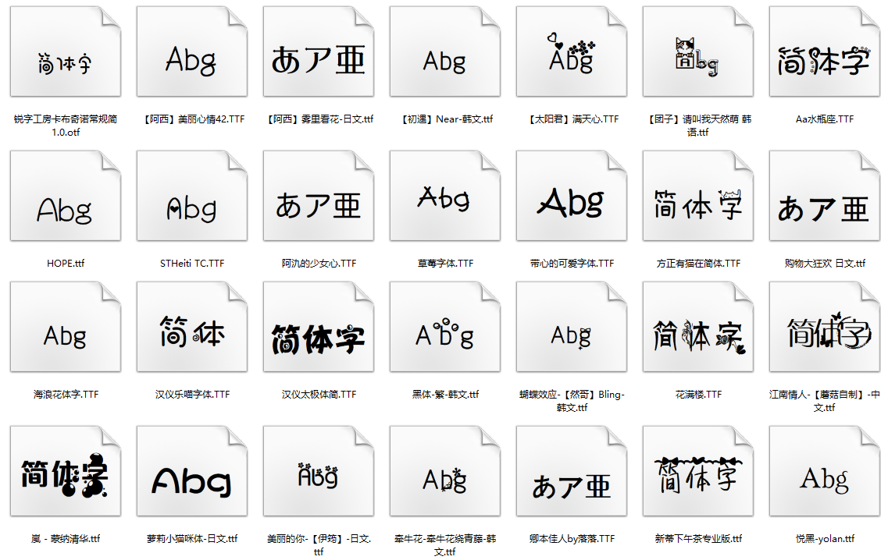Open the 【阿西】美丽心情42.TTF font
The width and height of the screenshot is (888, 560).
point(192,53)
